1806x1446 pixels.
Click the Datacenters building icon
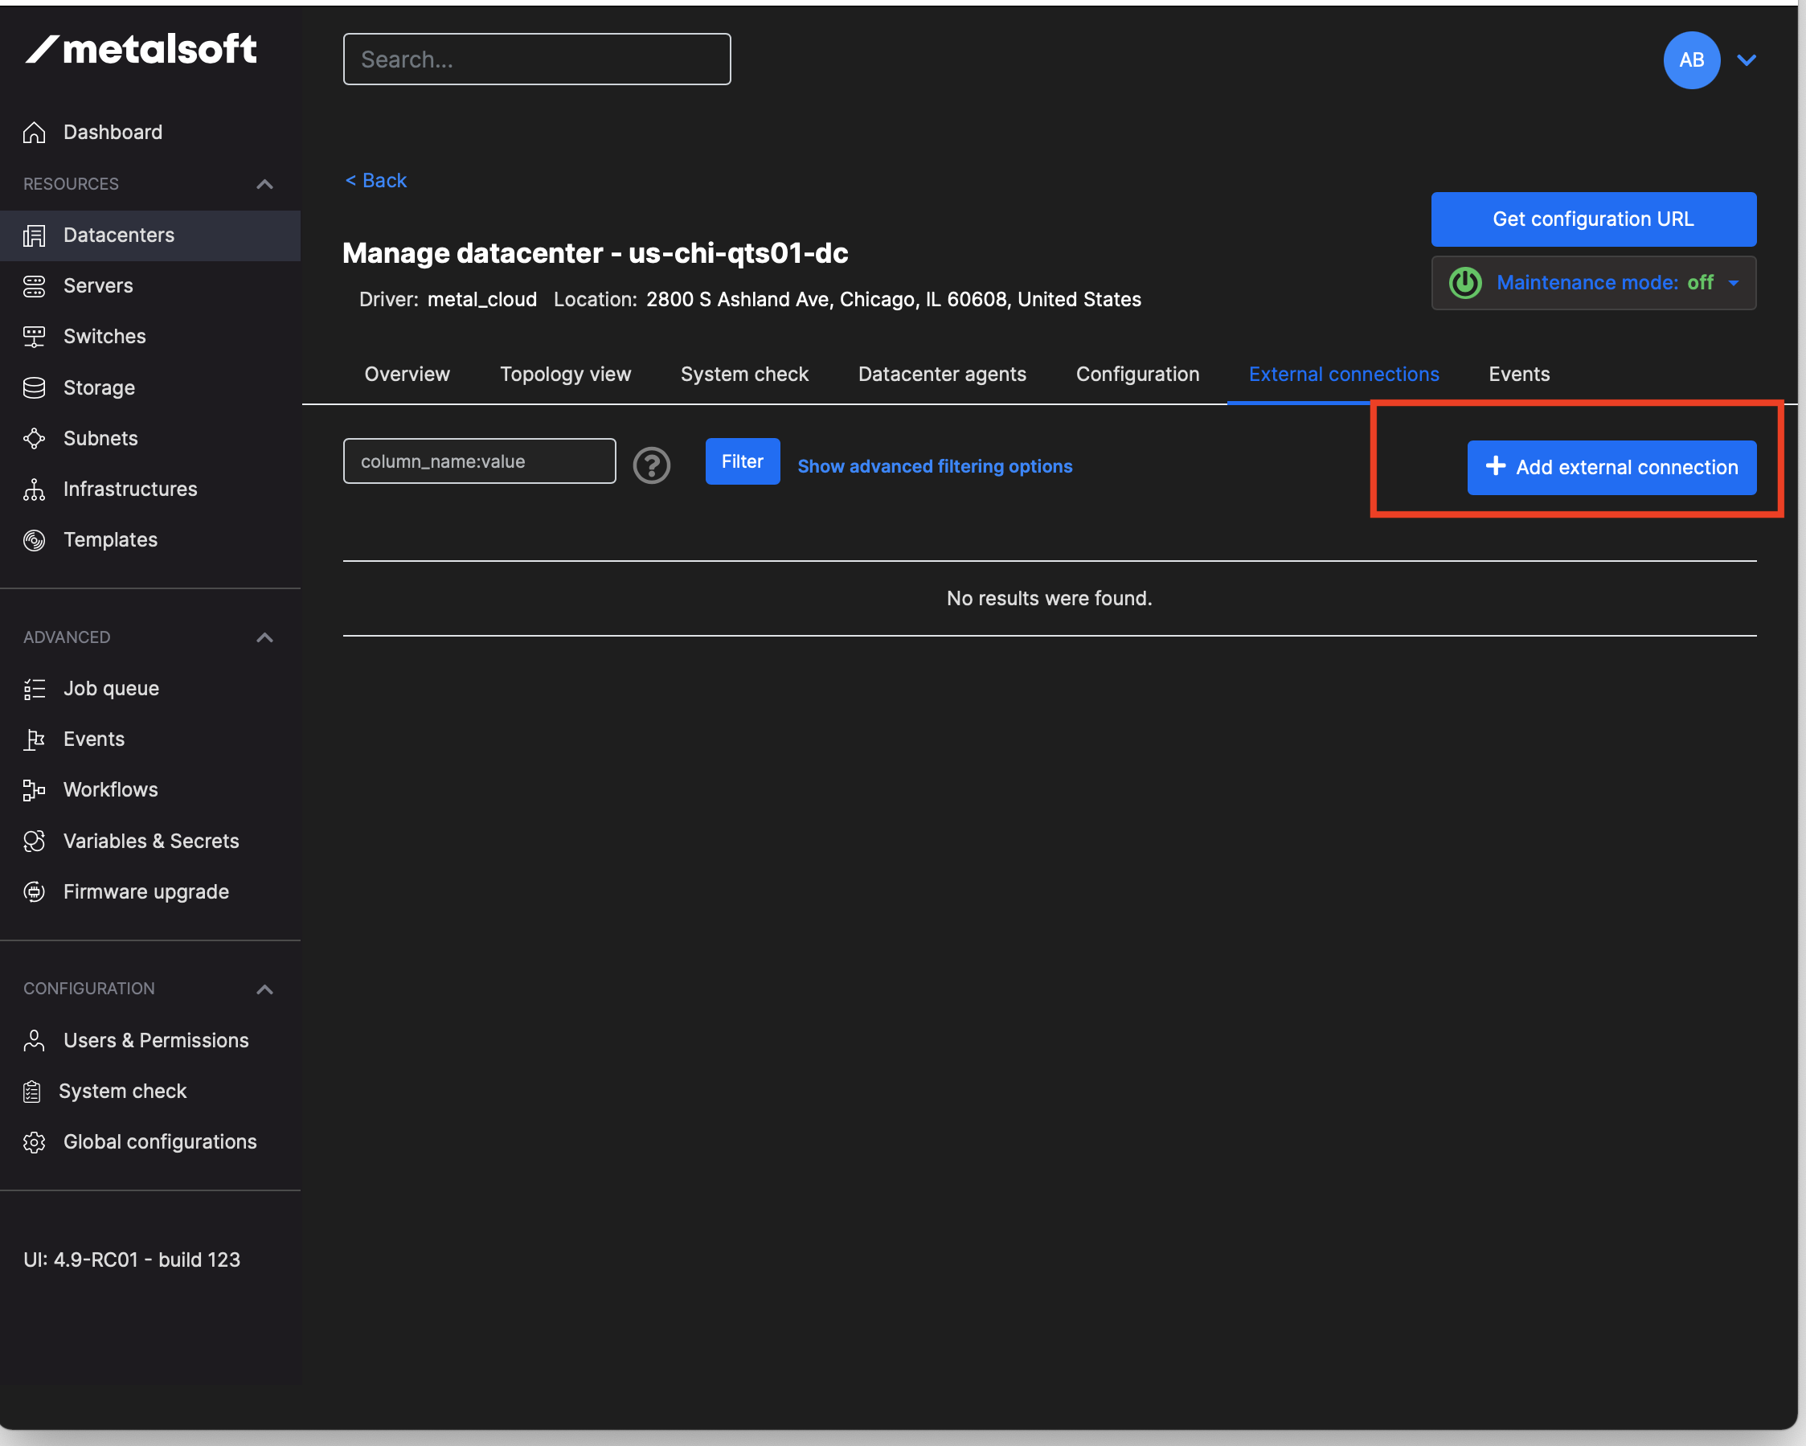(34, 236)
